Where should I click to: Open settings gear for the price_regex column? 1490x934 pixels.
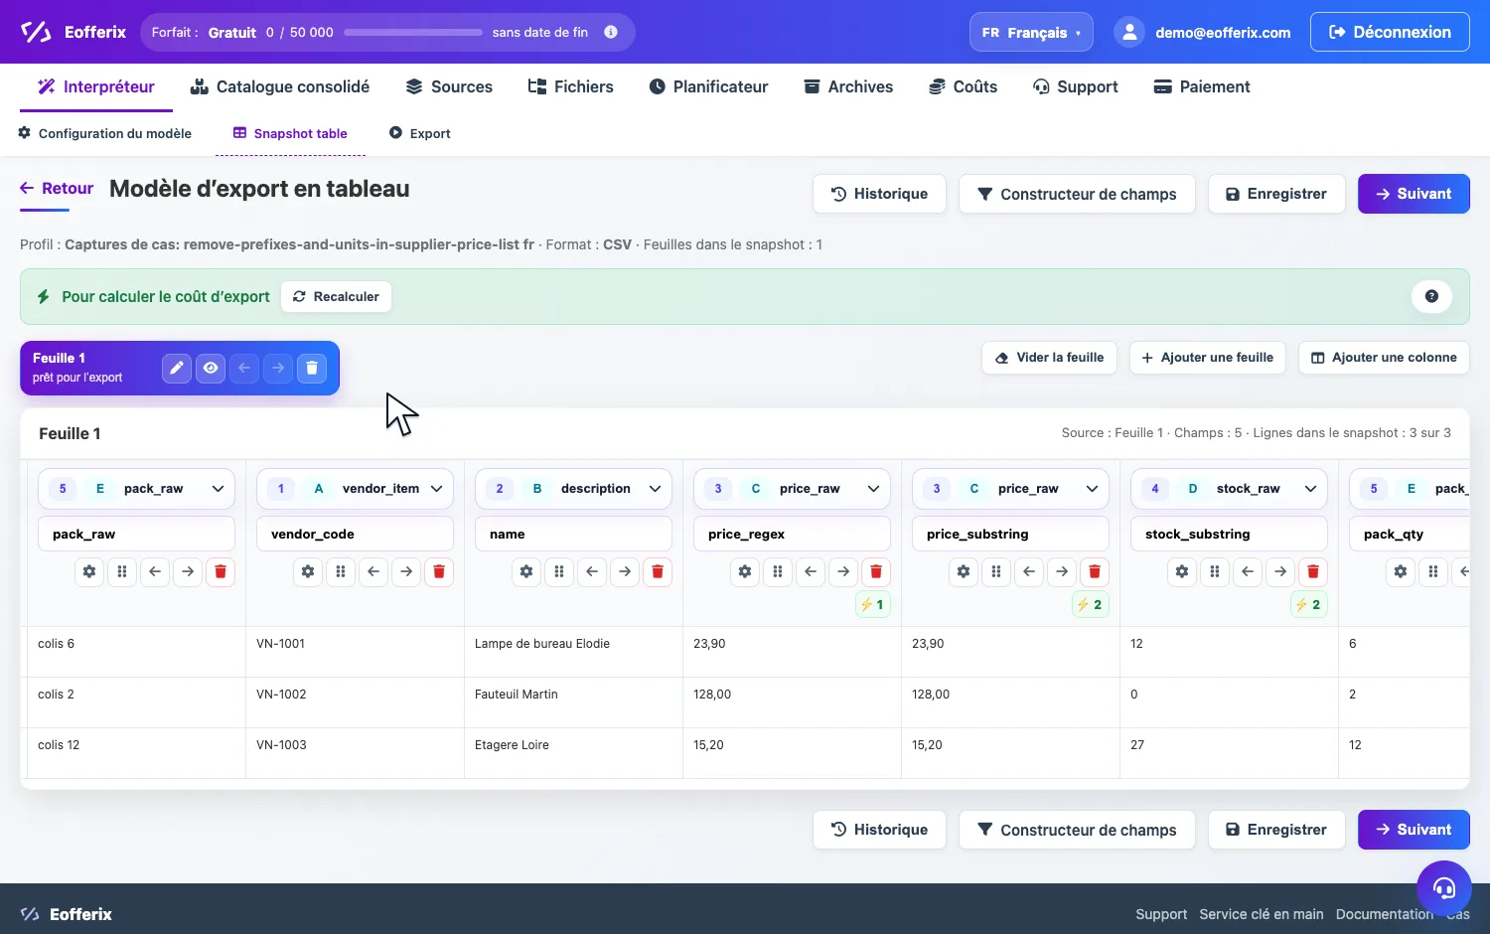(x=745, y=571)
